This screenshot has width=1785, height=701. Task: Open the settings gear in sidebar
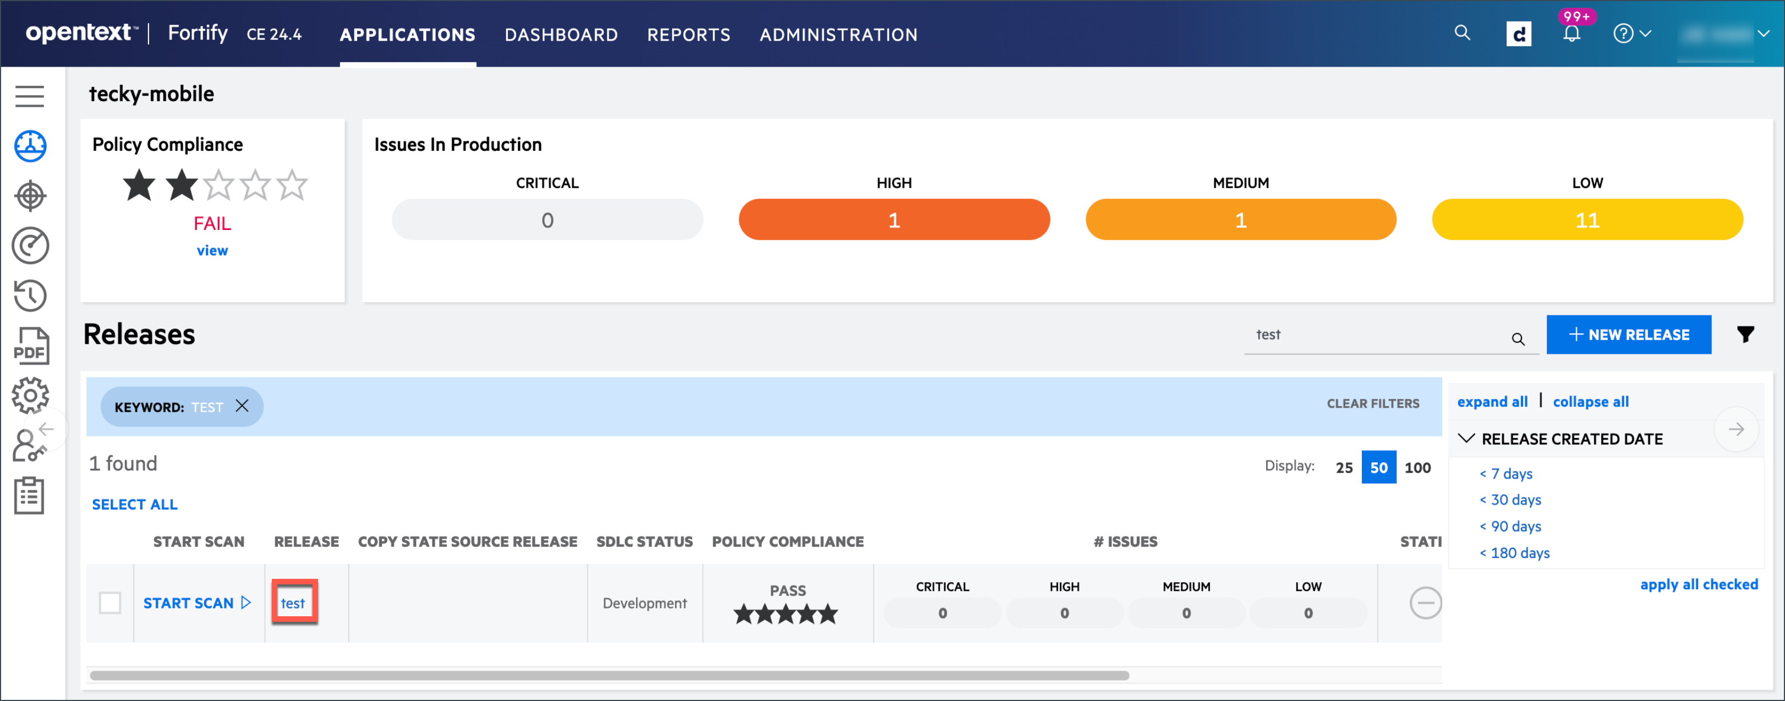tap(30, 395)
